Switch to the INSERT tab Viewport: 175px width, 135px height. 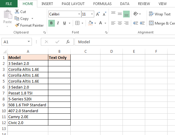[x=47, y=4]
